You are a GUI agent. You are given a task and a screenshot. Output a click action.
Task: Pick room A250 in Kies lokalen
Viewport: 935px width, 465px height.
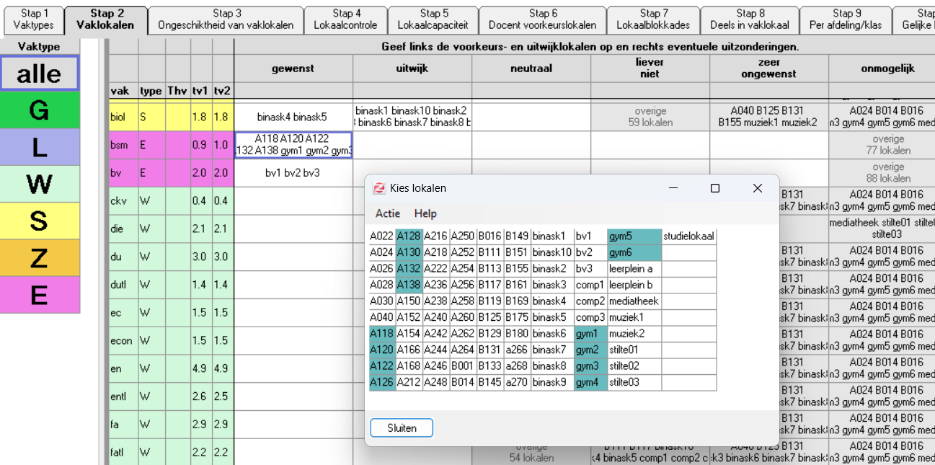(463, 236)
